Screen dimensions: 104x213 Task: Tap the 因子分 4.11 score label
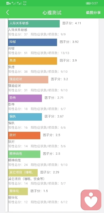(x=72, y=23)
